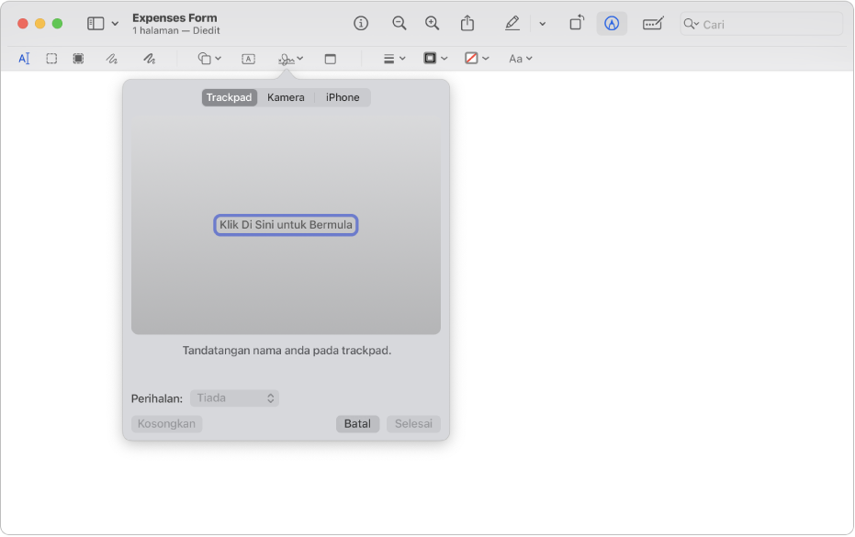Viewport: 855px width, 537px height.
Task: Click the sidebar view icon
Action: point(96,24)
